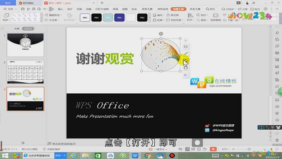The image size is (282, 159).
Task: Open the 开发工具 developer tools tab
Action: click(147, 9)
